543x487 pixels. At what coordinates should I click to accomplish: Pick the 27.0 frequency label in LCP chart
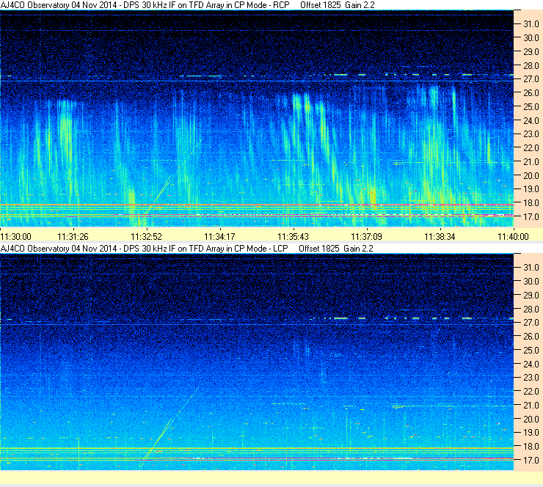[531, 322]
